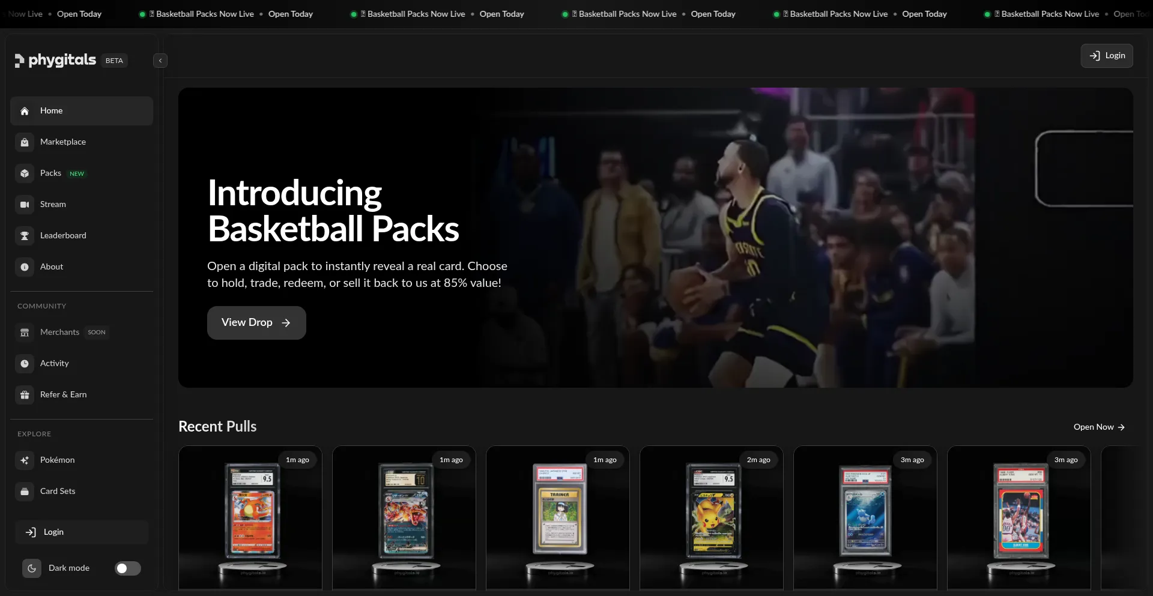This screenshot has width=1153, height=596.
Task: Open Stream using the camera icon
Action: pos(25,205)
